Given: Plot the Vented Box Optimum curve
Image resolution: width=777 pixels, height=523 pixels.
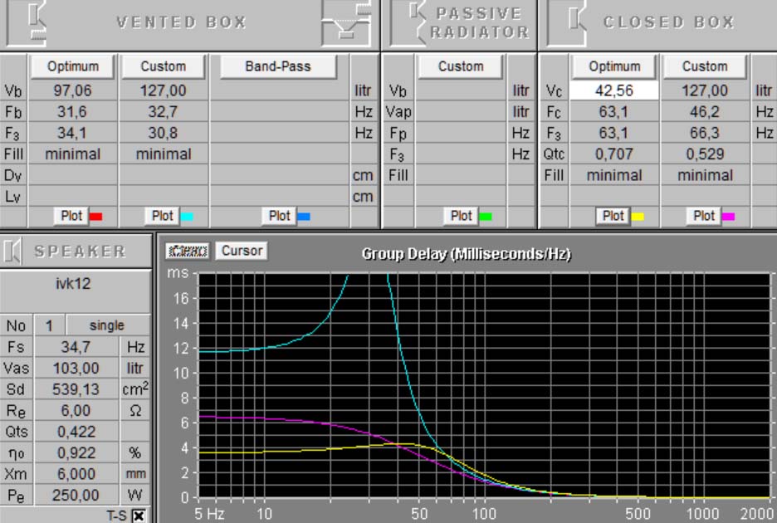Looking at the screenshot, I should (71, 216).
